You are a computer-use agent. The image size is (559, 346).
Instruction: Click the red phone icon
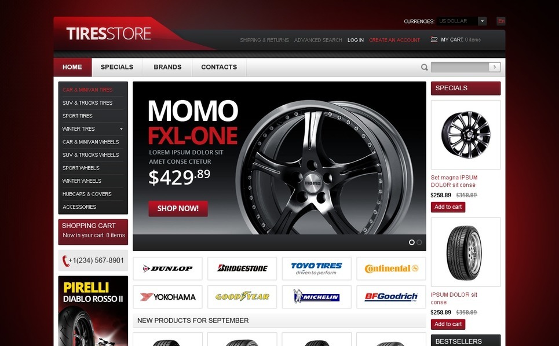coord(65,260)
